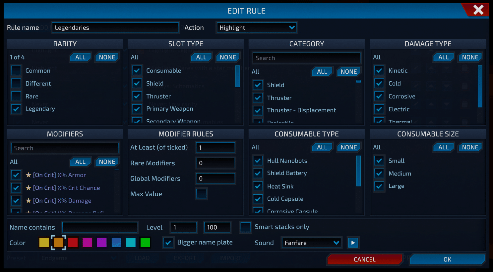This screenshot has height=272, width=493.
Task: Select NONE in the Slot Type panel
Action: pyautogui.click(x=228, y=57)
